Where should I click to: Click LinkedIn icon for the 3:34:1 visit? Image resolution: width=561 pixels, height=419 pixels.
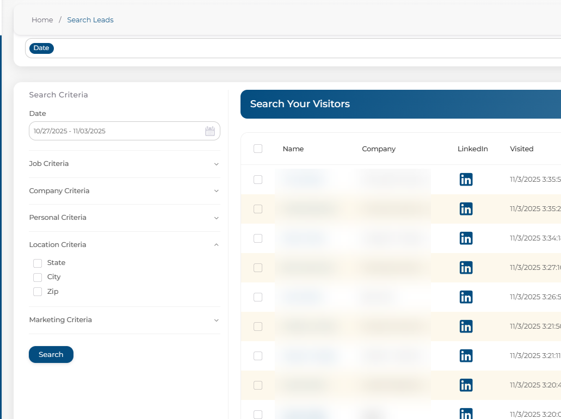(466, 238)
